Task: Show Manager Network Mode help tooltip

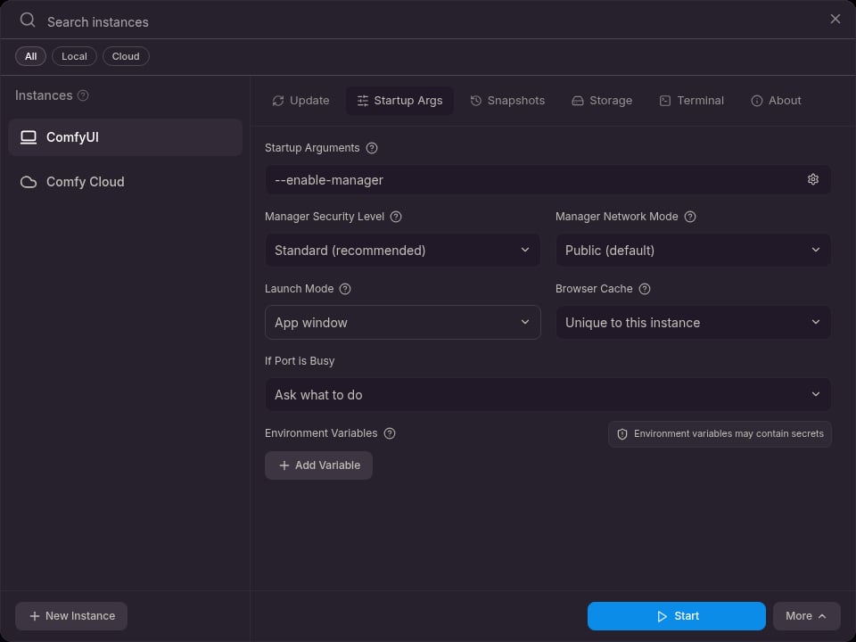Action: click(690, 217)
